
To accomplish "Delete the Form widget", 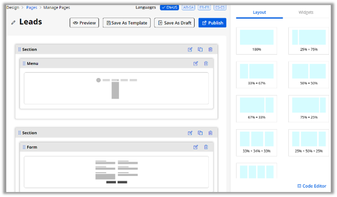I will click(x=206, y=147).
